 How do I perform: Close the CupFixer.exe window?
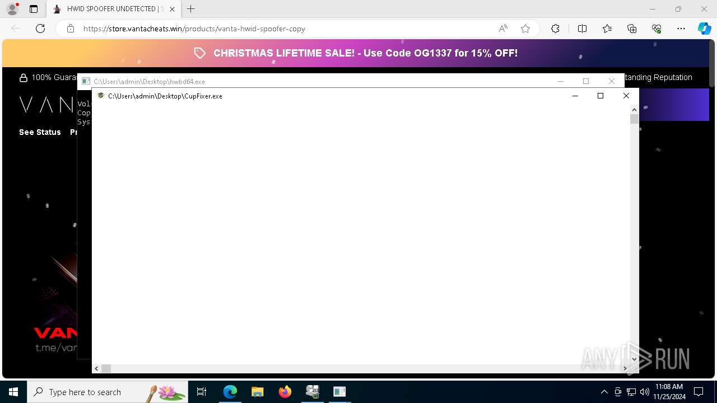point(626,96)
